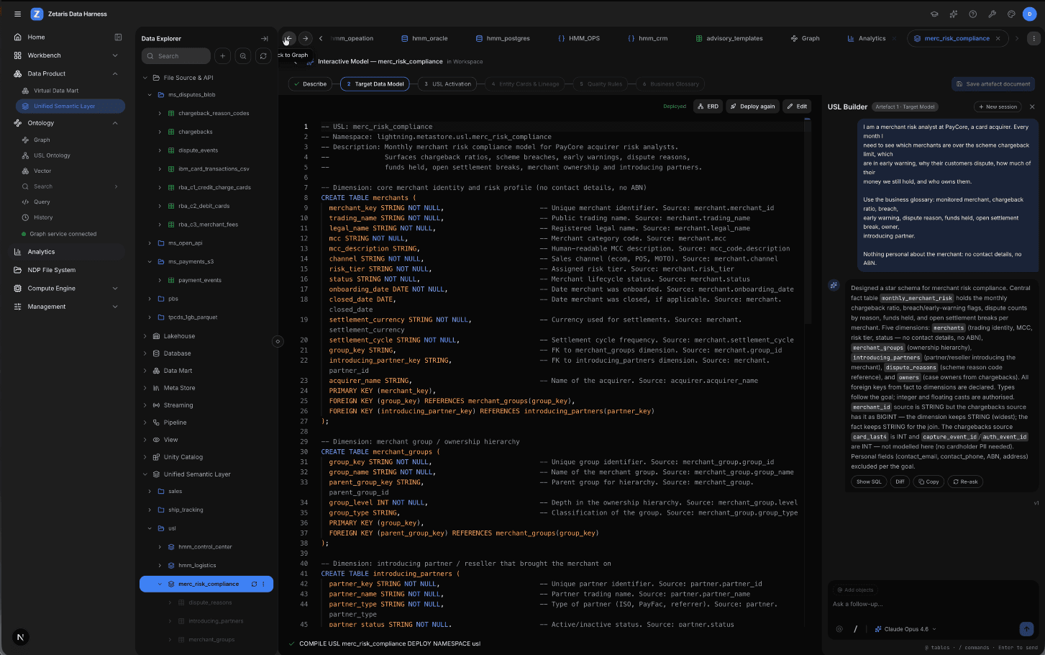Click the Edit button
Viewport: 1045px width, 655px height.
pos(797,106)
